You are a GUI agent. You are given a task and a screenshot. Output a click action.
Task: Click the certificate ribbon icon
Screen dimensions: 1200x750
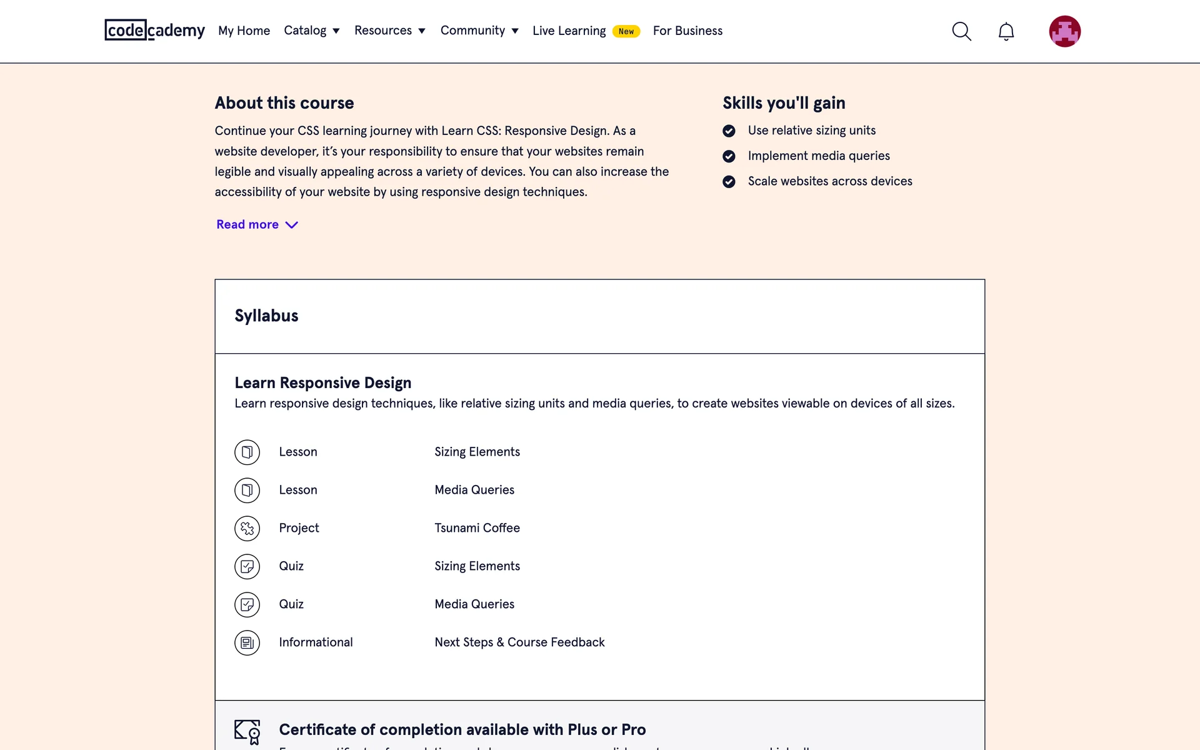tap(247, 731)
